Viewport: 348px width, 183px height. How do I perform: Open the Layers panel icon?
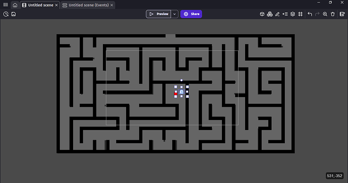click(293, 14)
